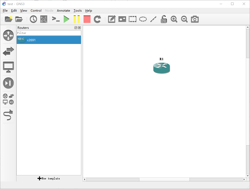Start all devices with green play

pyautogui.click(x=66, y=19)
